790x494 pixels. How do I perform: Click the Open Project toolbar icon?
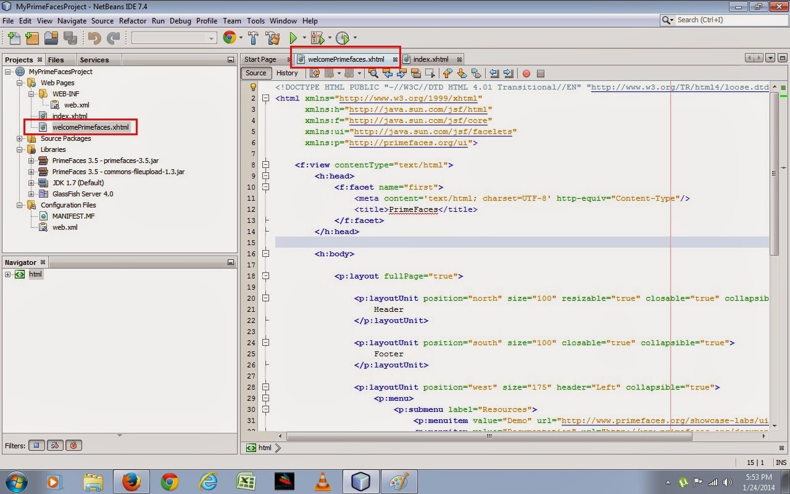pyautogui.click(x=51, y=38)
